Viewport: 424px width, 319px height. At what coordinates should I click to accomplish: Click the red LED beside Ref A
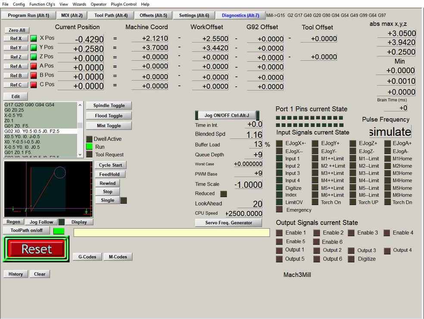34,66
